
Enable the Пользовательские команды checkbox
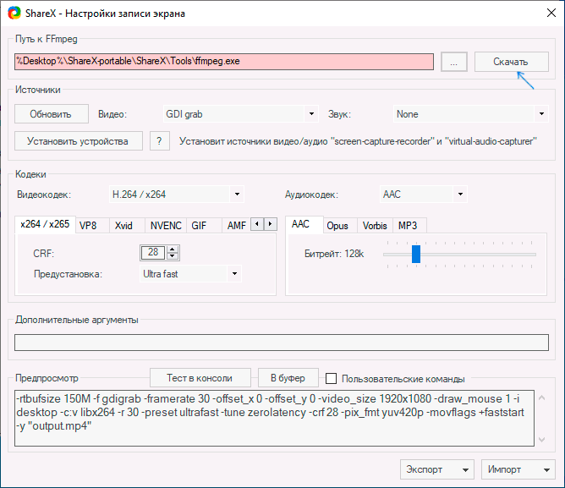click(x=332, y=379)
